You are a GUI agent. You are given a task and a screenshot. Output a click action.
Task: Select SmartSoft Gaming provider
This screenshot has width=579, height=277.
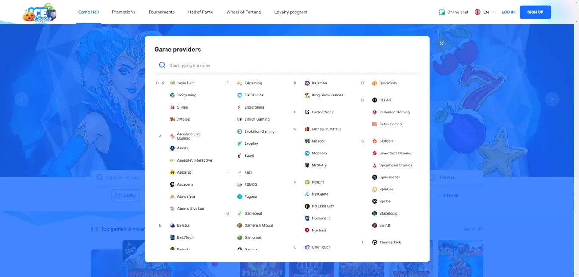pyautogui.click(x=392, y=153)
